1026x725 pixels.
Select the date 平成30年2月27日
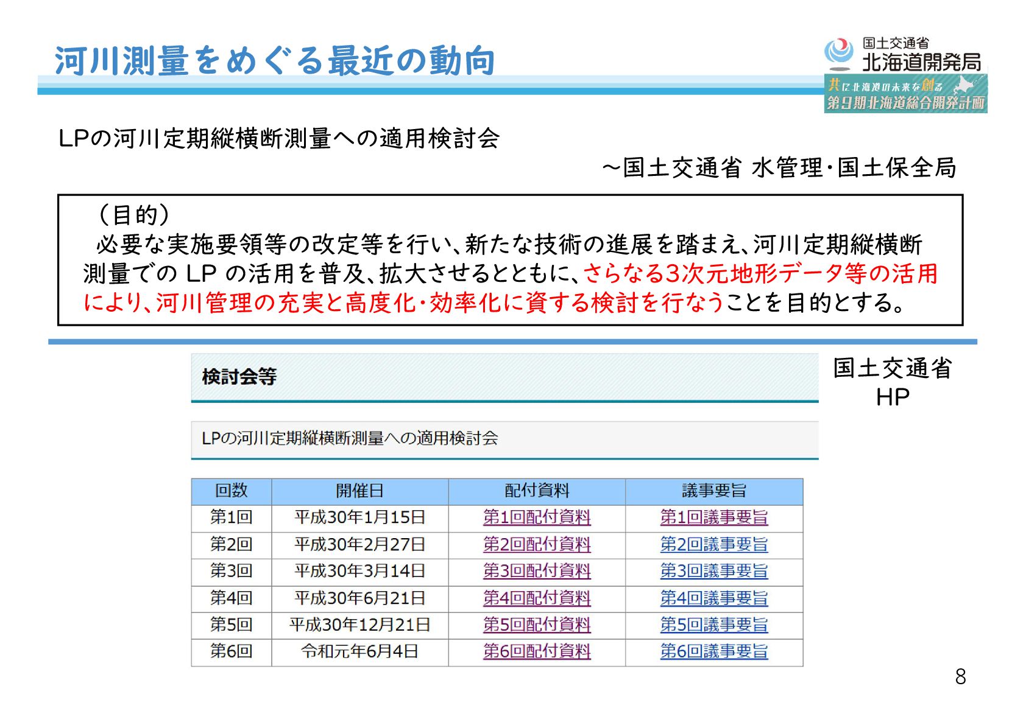pos(359,544)
